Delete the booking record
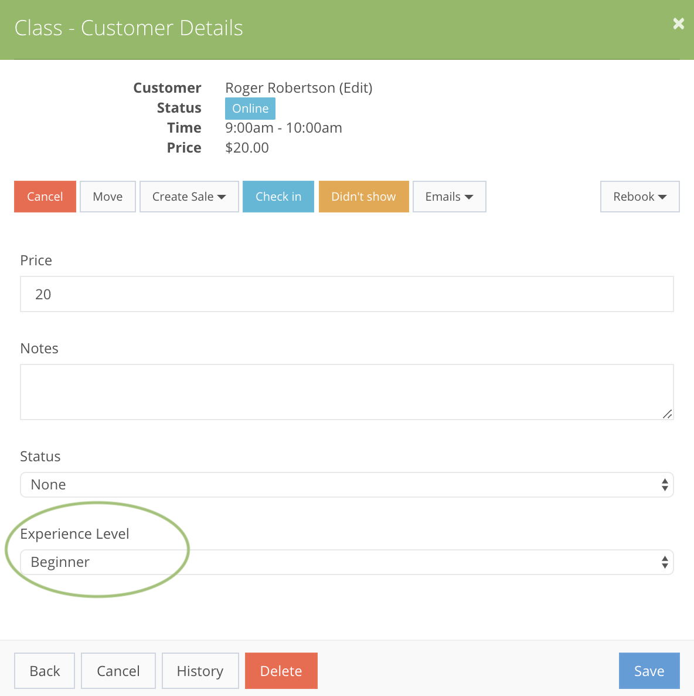This screenshot has height=696, width=694. tap(281, 670)
